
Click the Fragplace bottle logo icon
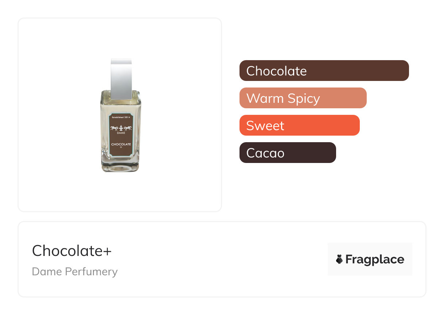tap(339, 259)
